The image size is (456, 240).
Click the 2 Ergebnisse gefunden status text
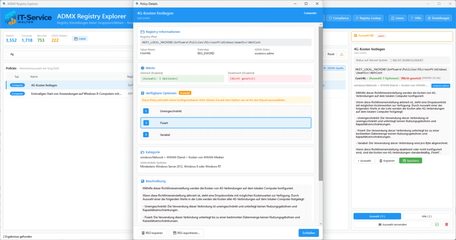coord(17,236)
